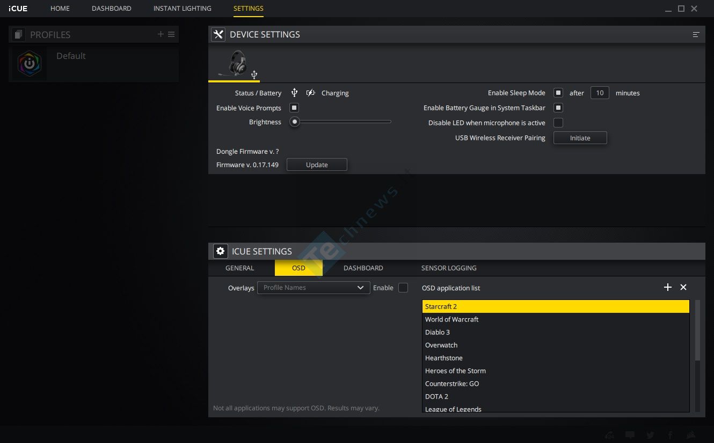Select the OSD tab
714x443 pixels.
click(298, 268)
